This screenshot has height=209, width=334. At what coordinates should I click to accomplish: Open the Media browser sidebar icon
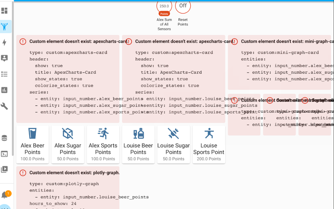(5, 169)
